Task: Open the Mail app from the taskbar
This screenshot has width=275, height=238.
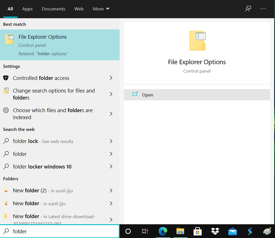Action: (232, 232)
